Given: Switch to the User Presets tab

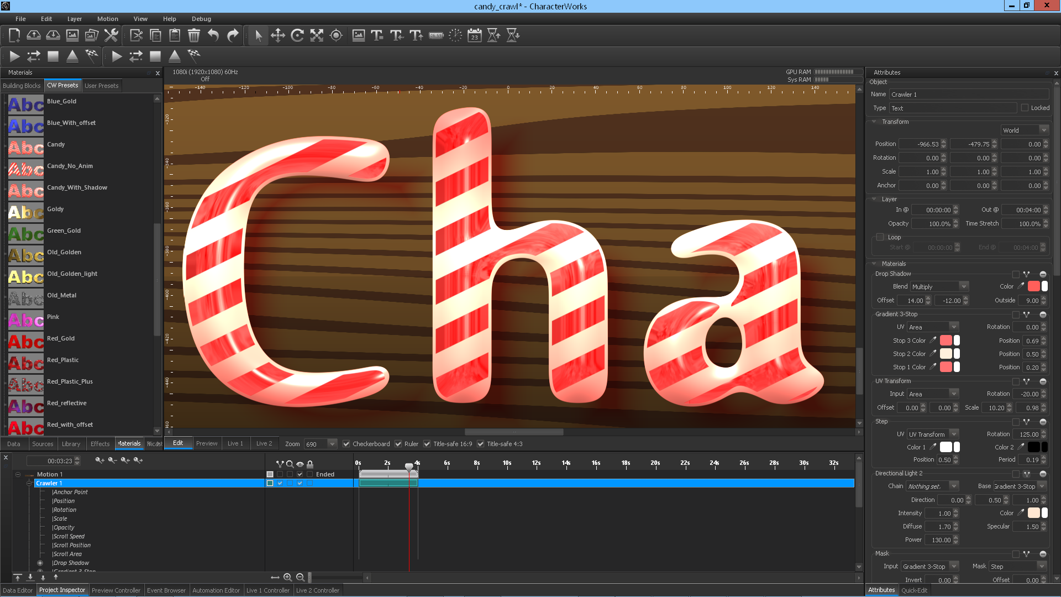Looking at the screenshot, I should coord(101,86).
